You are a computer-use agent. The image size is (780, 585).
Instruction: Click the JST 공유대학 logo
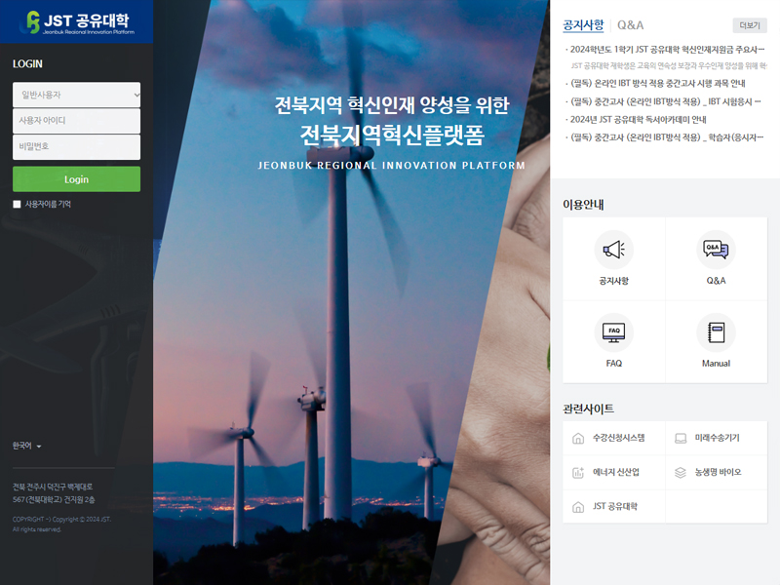(x=77, y=21)
